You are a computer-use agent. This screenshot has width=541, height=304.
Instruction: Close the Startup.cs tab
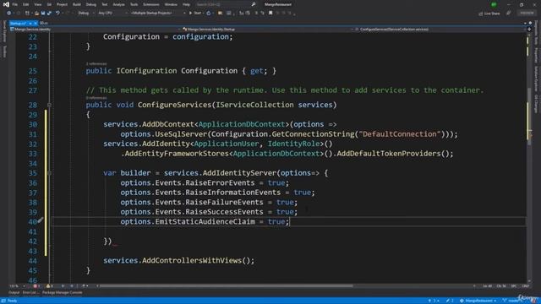36,23
